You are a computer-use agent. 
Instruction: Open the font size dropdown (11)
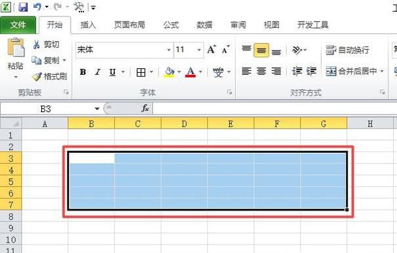[x=199, y=50]
